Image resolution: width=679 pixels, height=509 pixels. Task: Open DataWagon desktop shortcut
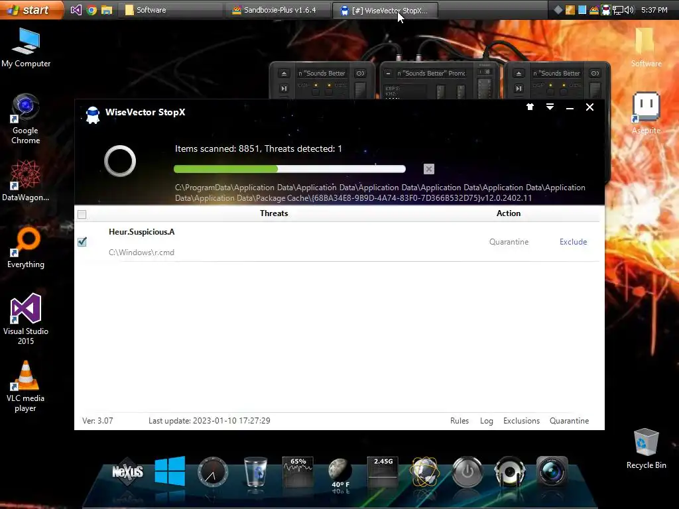26,180
